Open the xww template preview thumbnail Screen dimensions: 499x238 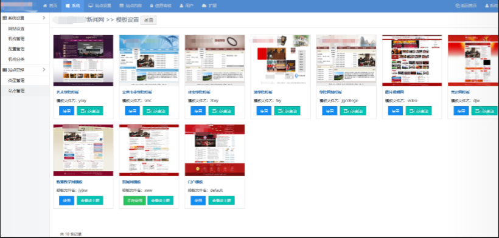tap(149, 150)
